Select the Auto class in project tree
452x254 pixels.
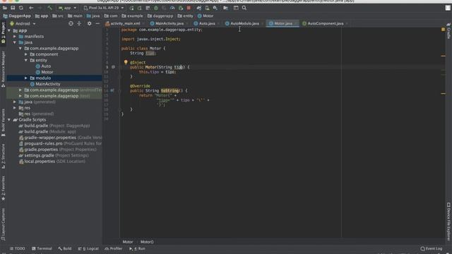(x=43, y=66)
